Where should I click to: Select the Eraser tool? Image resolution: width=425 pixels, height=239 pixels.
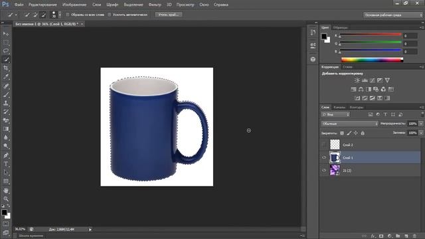tap(6, 121)
